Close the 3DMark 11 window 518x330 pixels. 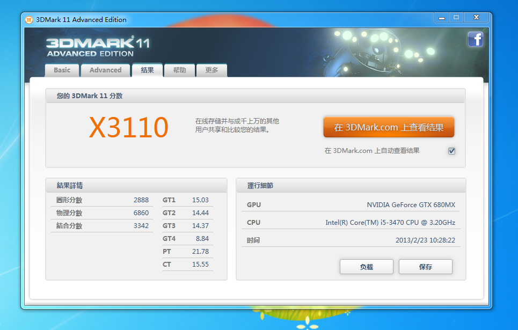476,18
